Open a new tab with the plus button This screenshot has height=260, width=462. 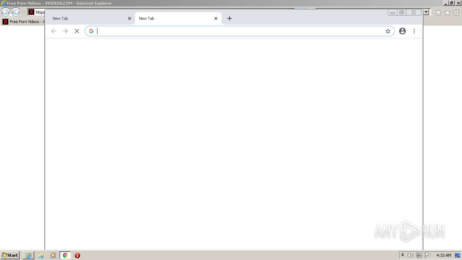230,18
